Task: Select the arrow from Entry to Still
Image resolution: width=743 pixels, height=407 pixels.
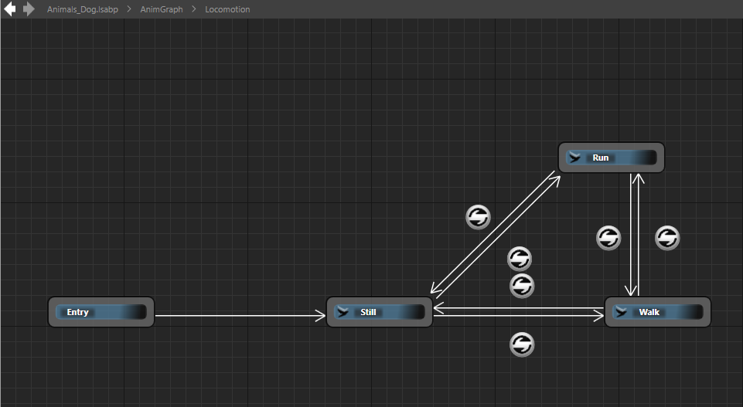Action: (x=240, y=315)
